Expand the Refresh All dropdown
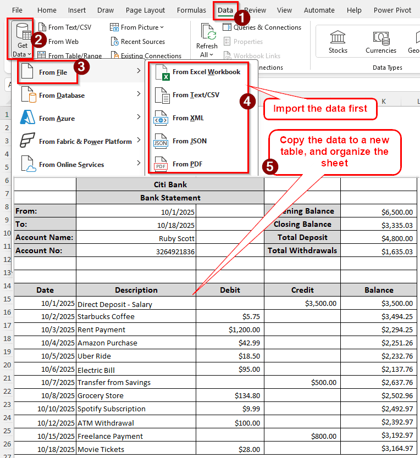The width and height of the screenshot is (420, 458). pyautogui.click(x=211, y=55)
